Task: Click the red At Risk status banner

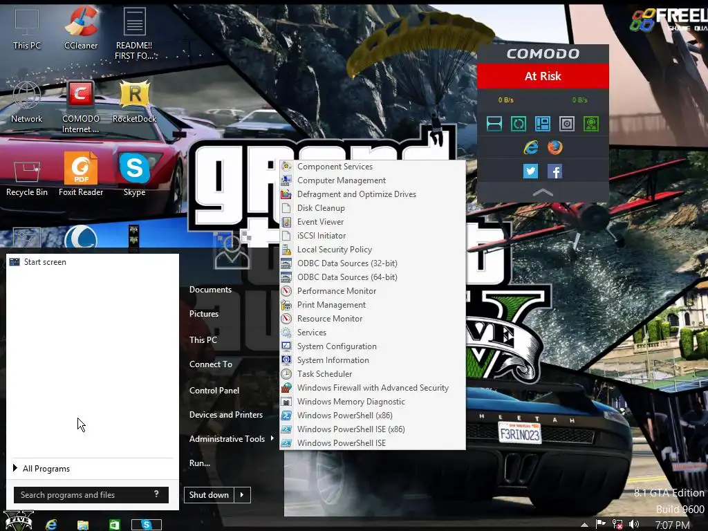Action: (543, 76)
